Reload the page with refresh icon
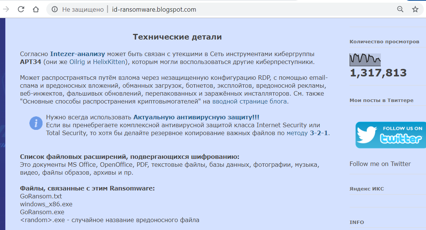This screenshot has height=230, width=426. tap(21, 9)
